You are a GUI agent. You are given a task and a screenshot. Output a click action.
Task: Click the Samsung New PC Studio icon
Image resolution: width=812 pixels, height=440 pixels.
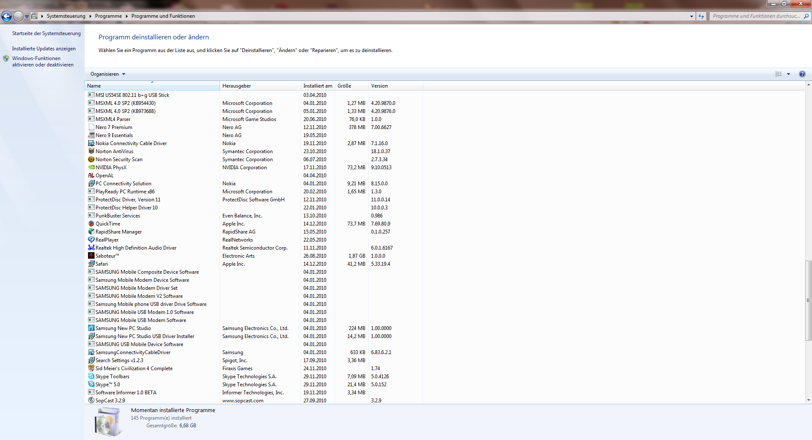pos(91,328)
